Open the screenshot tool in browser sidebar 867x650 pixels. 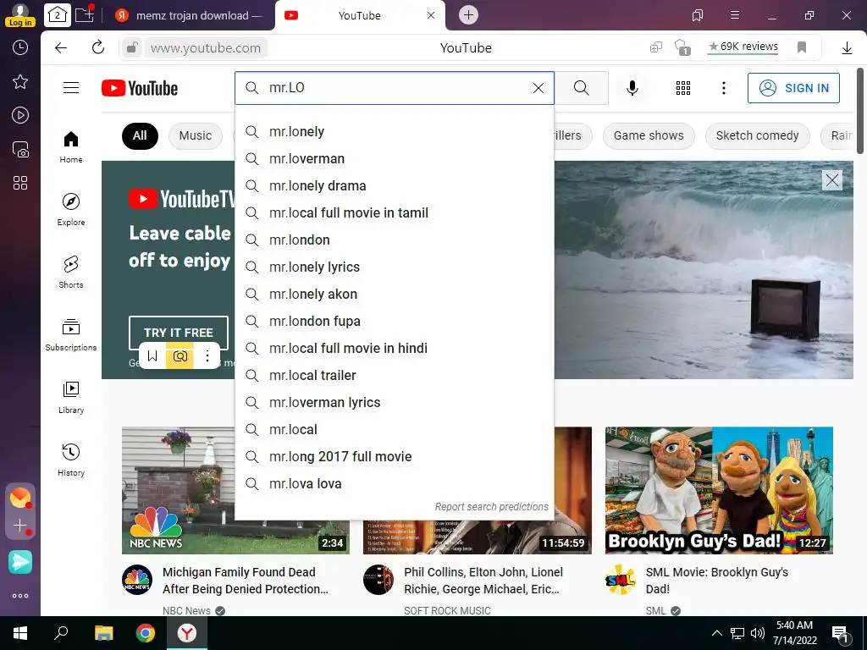(20, 149)
